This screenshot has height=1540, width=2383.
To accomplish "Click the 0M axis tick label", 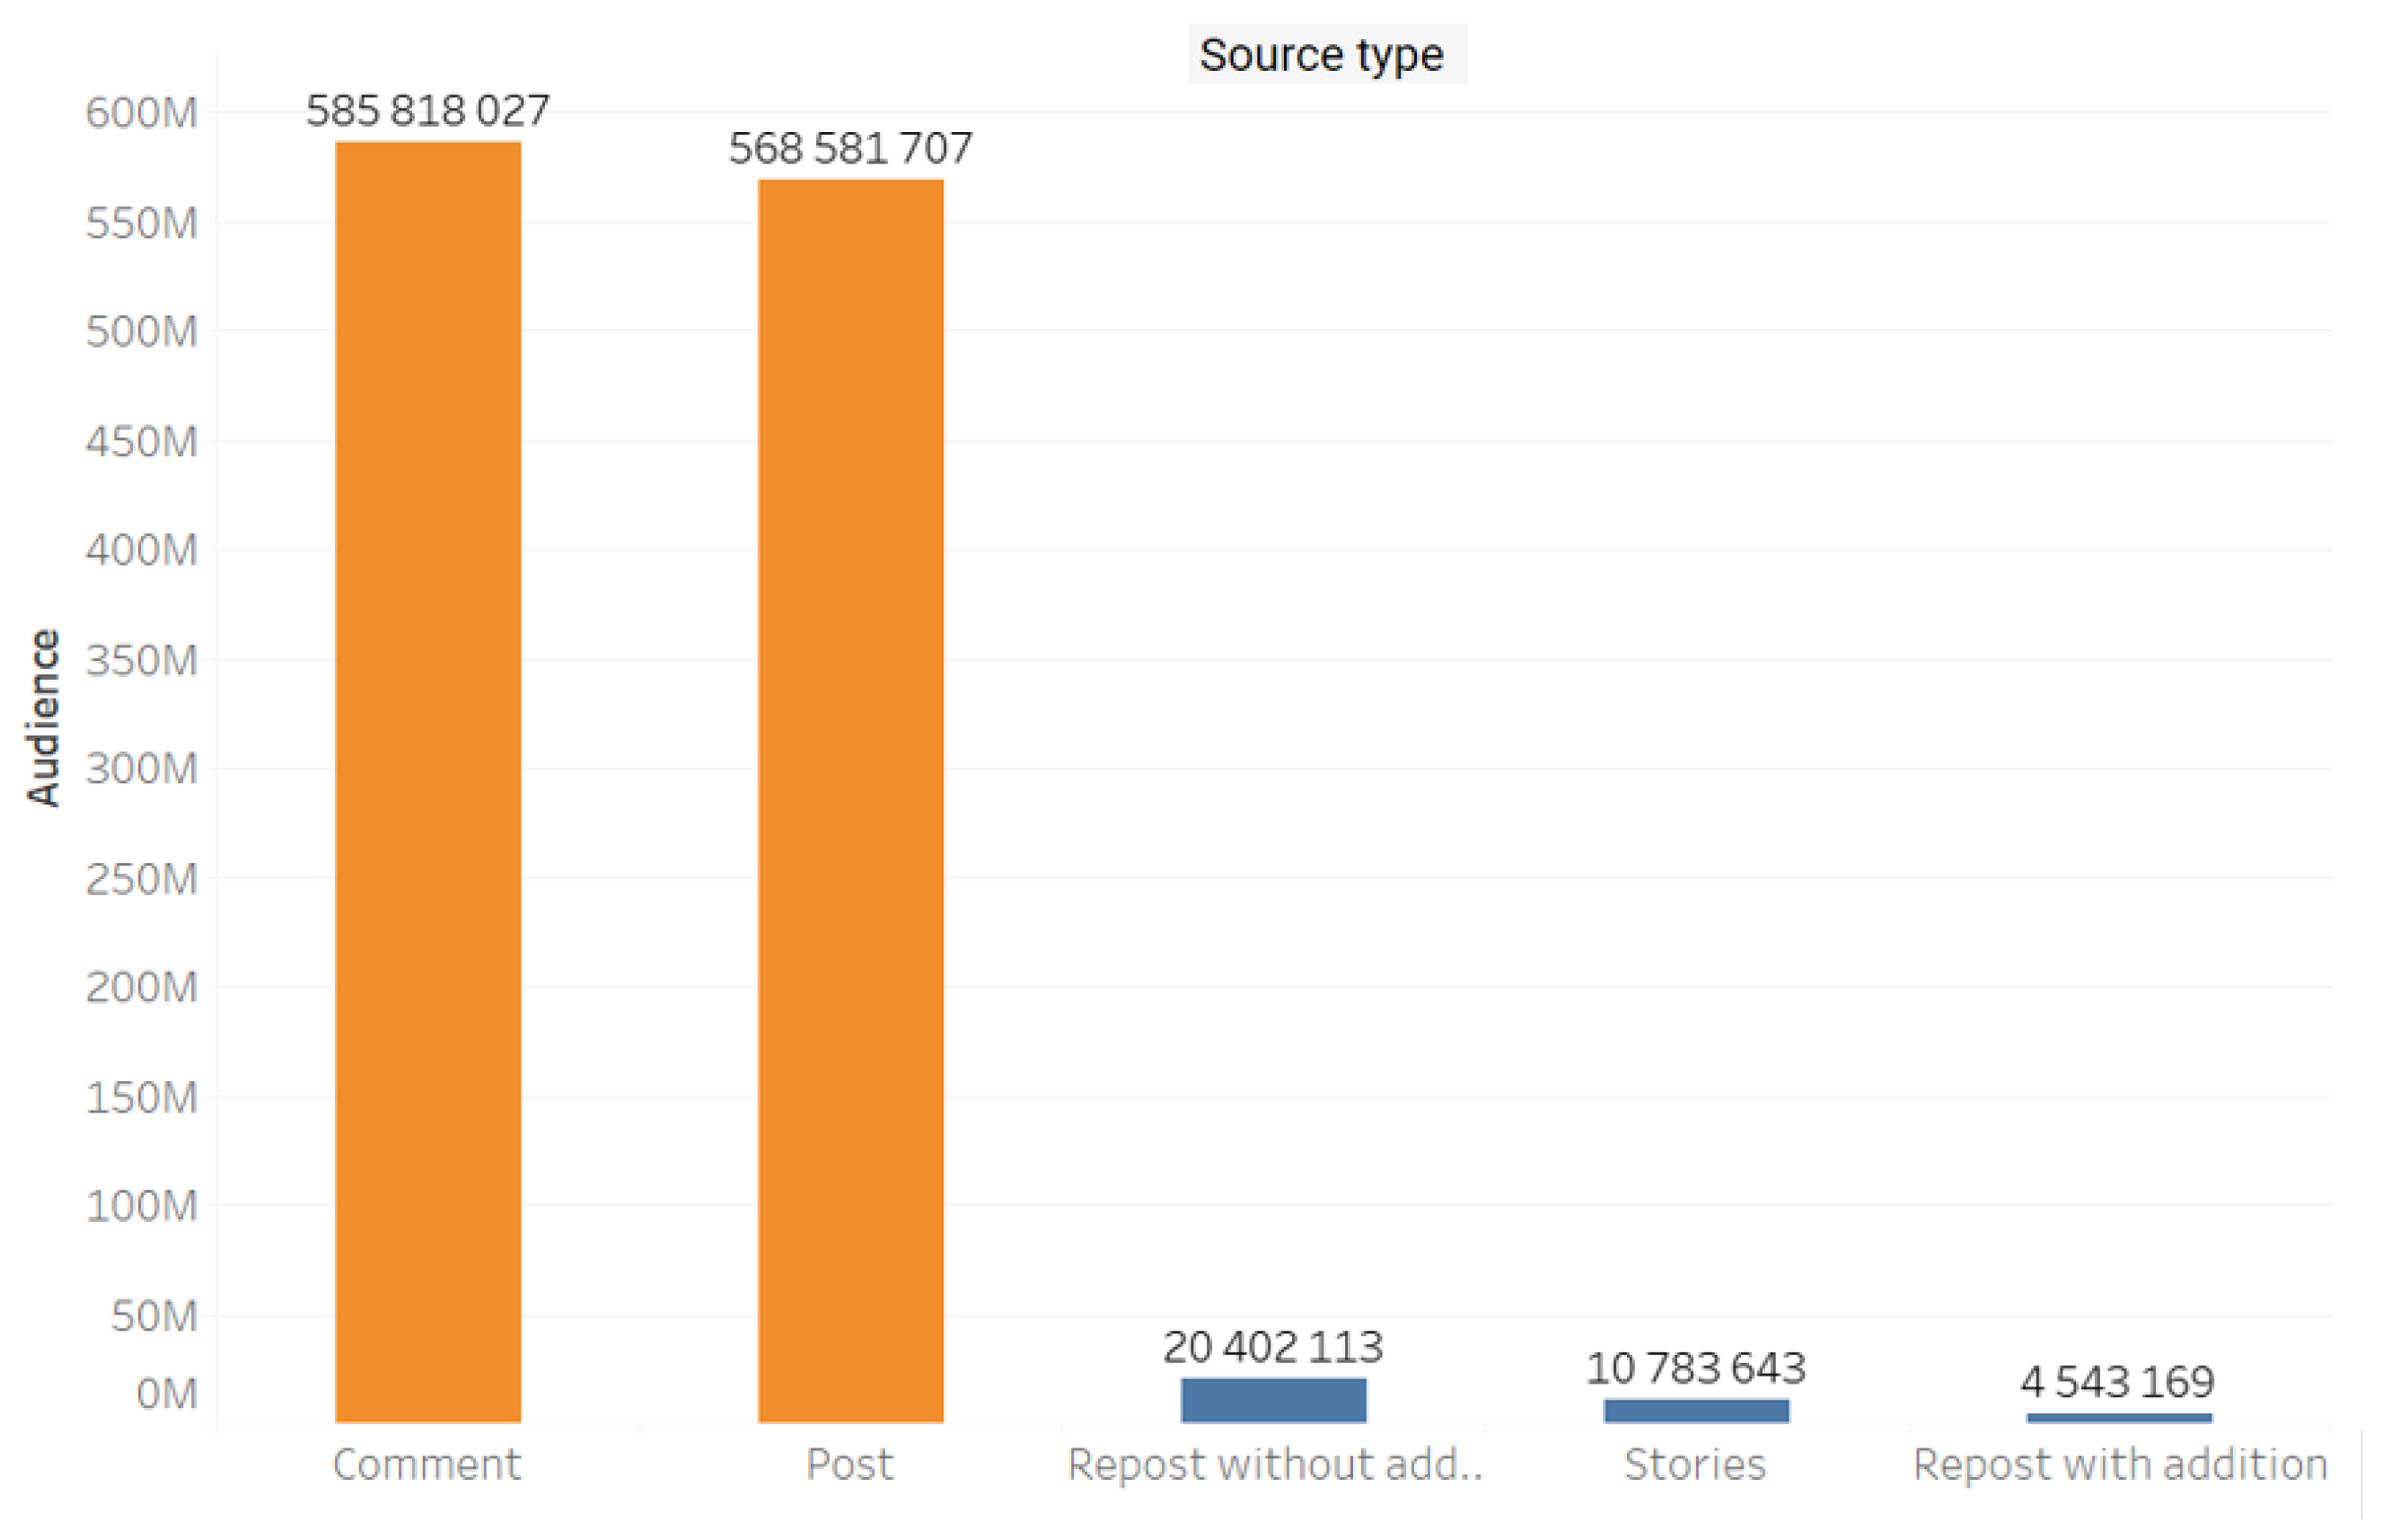I will pyautogui.click(x=166, y=1393).
